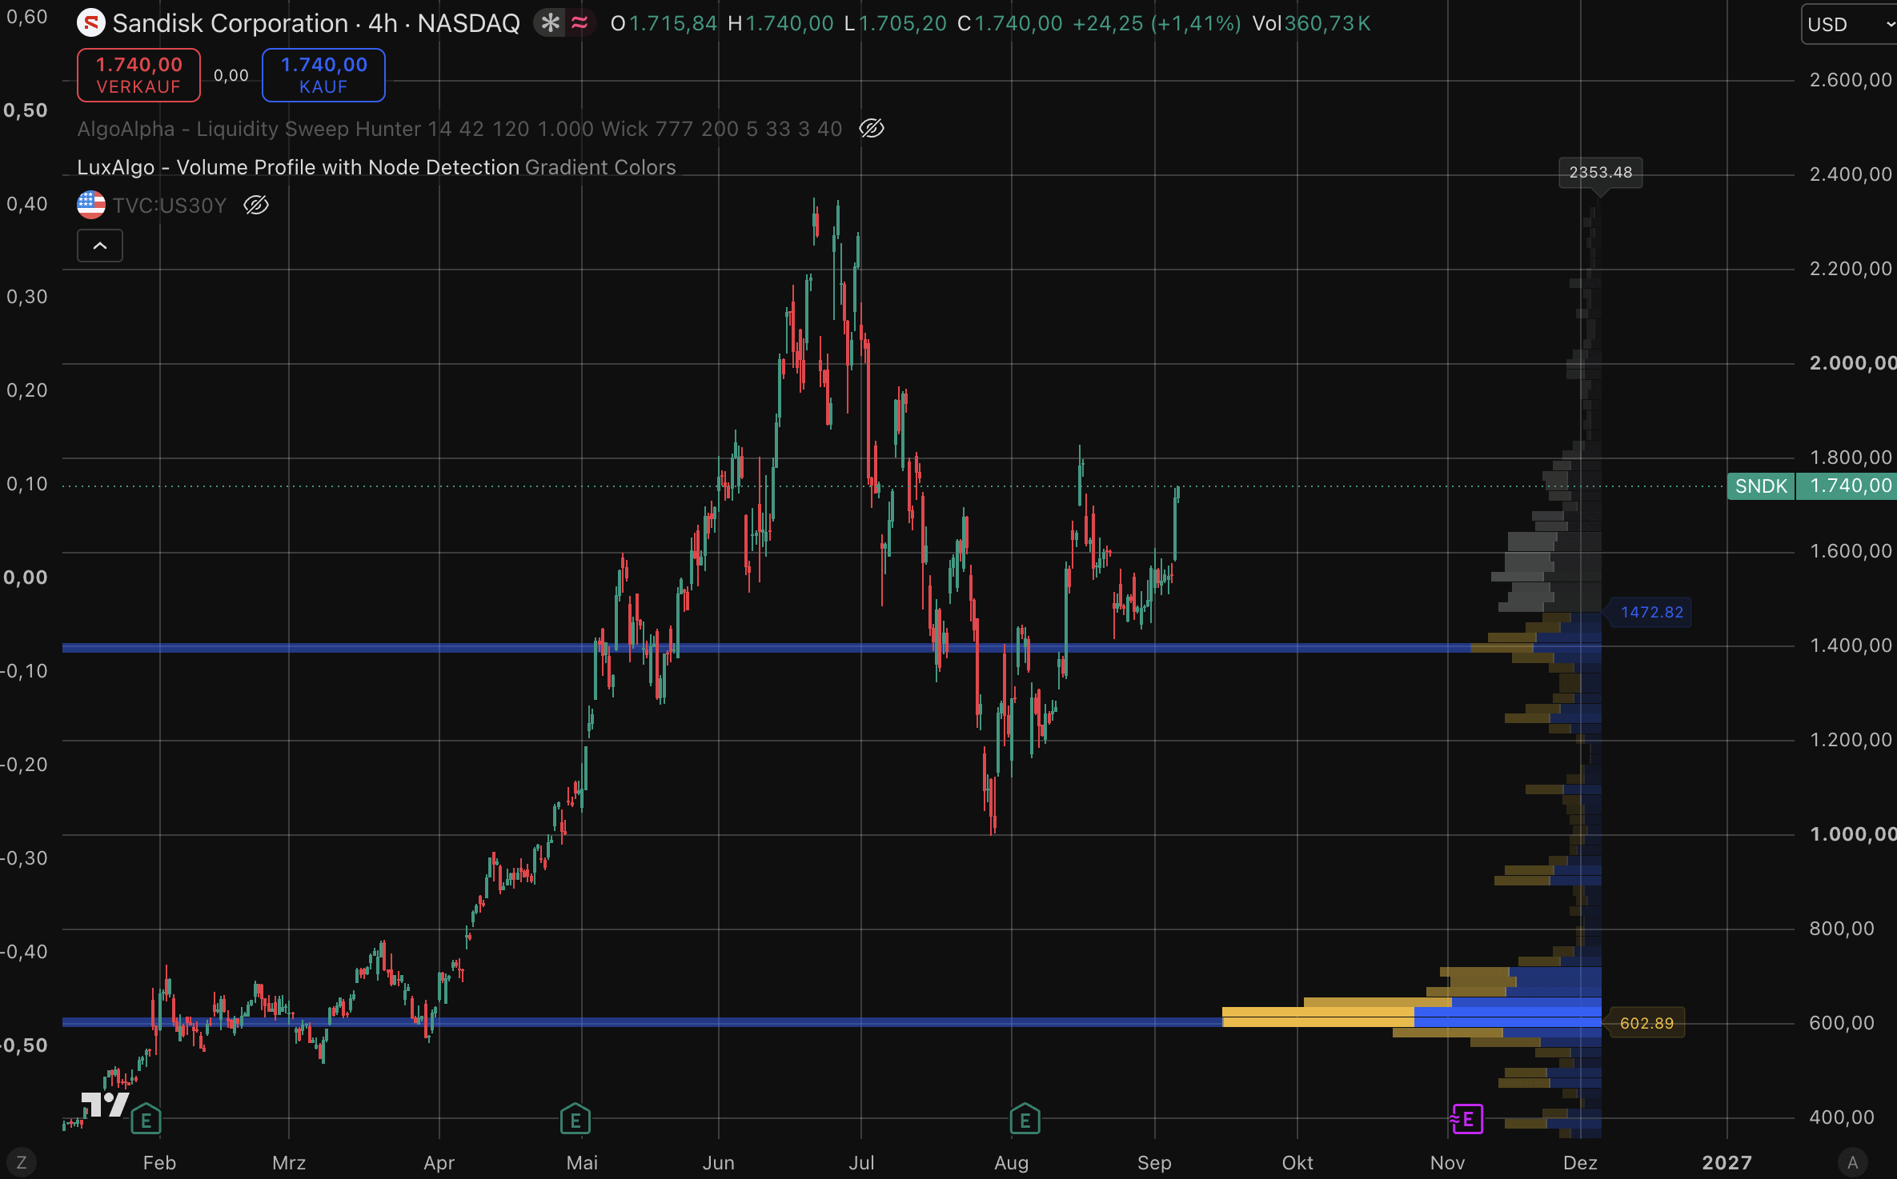This screenshot has width=1897, height=1179.
Task: Collapse the indicator legend with the chevron
Action: [x=100, y=246]
